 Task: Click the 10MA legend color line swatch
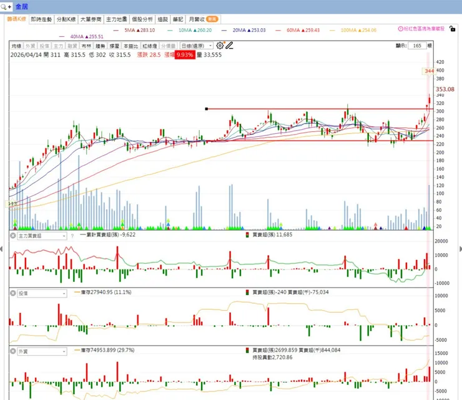coord(170,30)
